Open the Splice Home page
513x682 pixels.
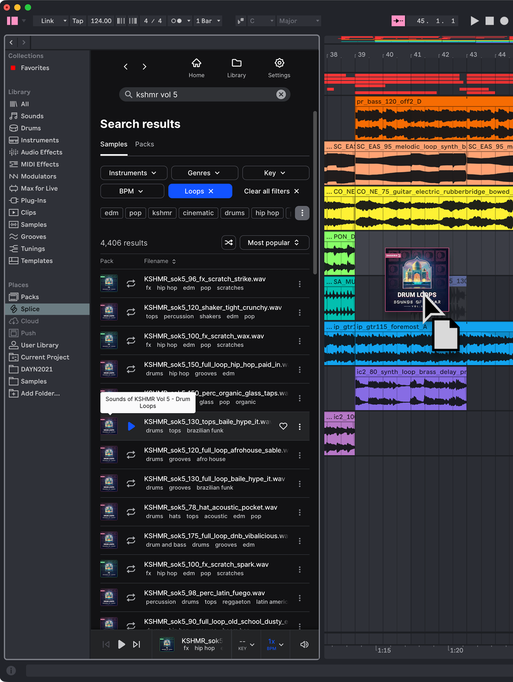196,68
